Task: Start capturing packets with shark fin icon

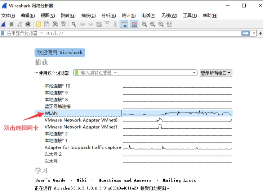Action: click(4, 24)
